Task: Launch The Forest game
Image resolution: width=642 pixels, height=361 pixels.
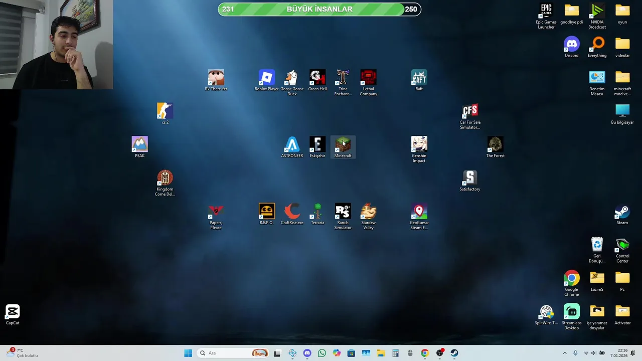Action: (495, 147)
